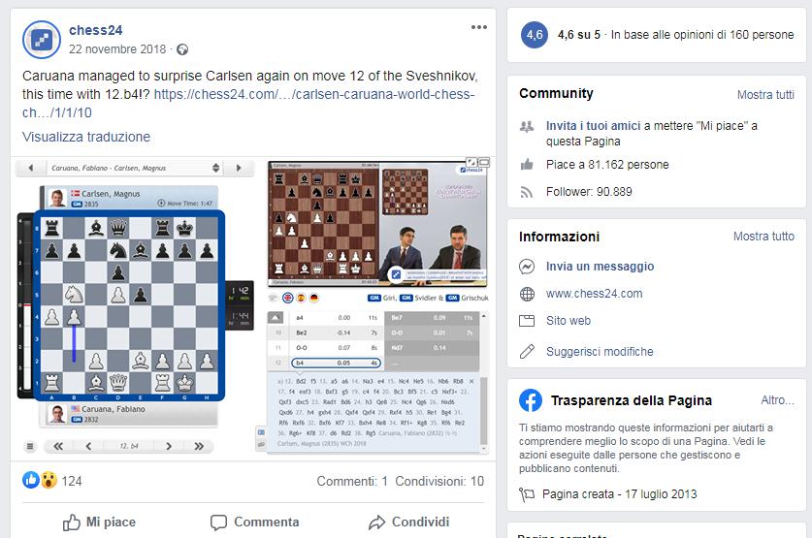Click the globe icon beside the website URL
812x538 pixels.
pos(527,294)
